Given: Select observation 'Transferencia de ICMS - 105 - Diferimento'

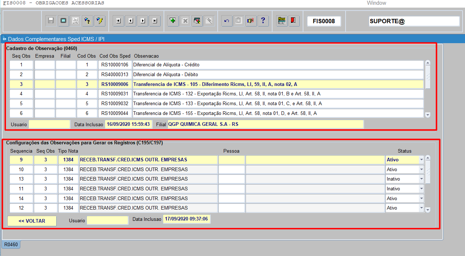Looking at the screenshot, I should [278, 84].
